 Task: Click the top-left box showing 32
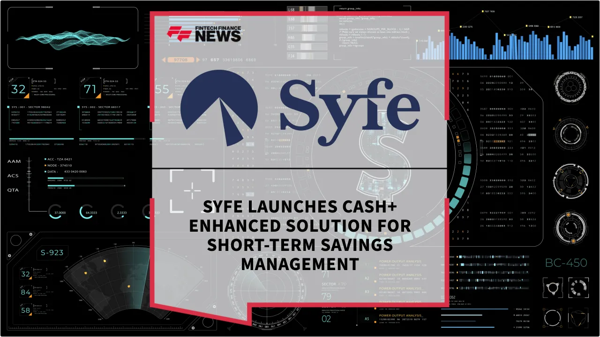click(x=19, y=89)
